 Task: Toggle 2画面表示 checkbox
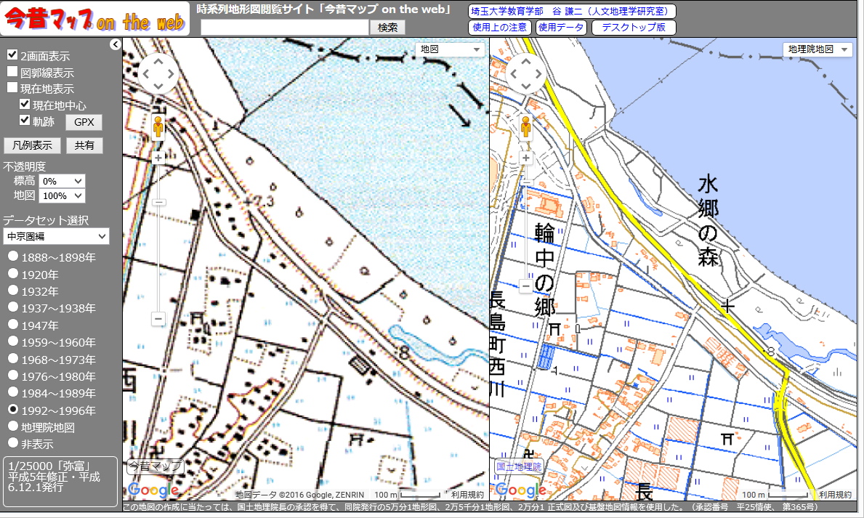(12, 54)
